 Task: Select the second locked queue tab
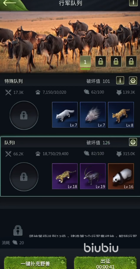[x=101, y=62]
